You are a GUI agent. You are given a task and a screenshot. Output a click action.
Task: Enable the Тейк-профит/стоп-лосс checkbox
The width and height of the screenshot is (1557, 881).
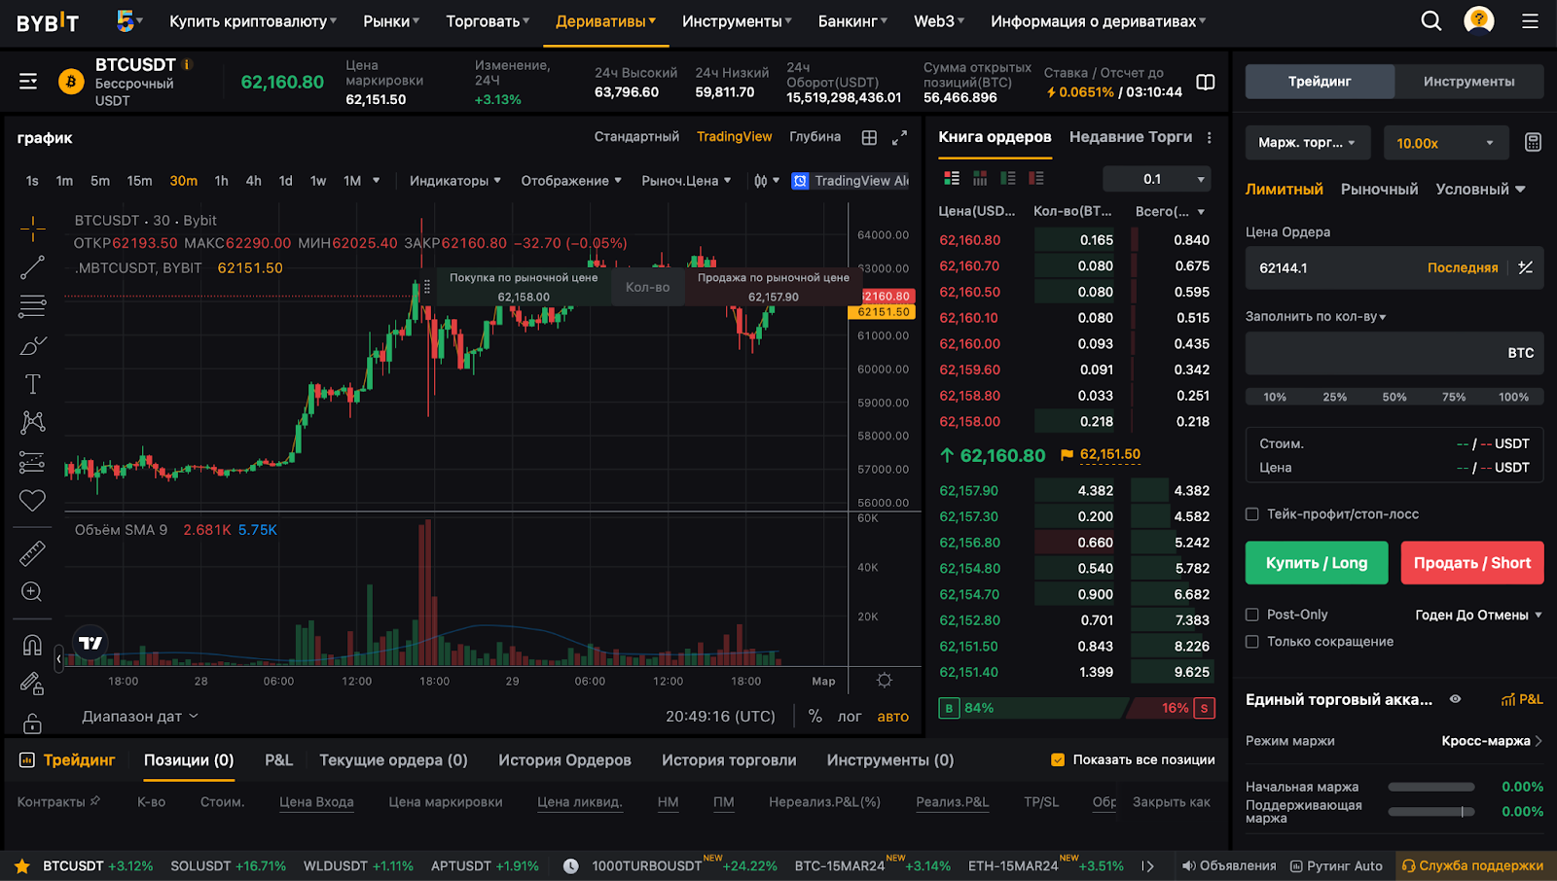[1253, 514]
